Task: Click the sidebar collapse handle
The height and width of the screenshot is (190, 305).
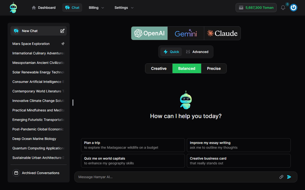Action: 73,103
